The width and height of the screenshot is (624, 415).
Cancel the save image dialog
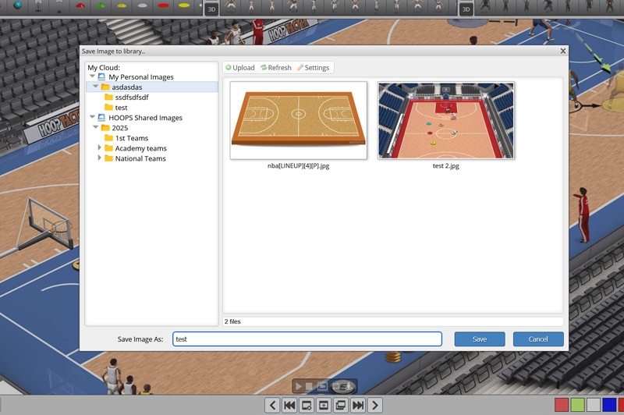tap(538, 339)
